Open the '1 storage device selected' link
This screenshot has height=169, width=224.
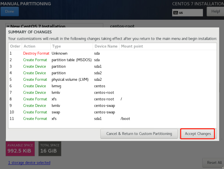29,163
